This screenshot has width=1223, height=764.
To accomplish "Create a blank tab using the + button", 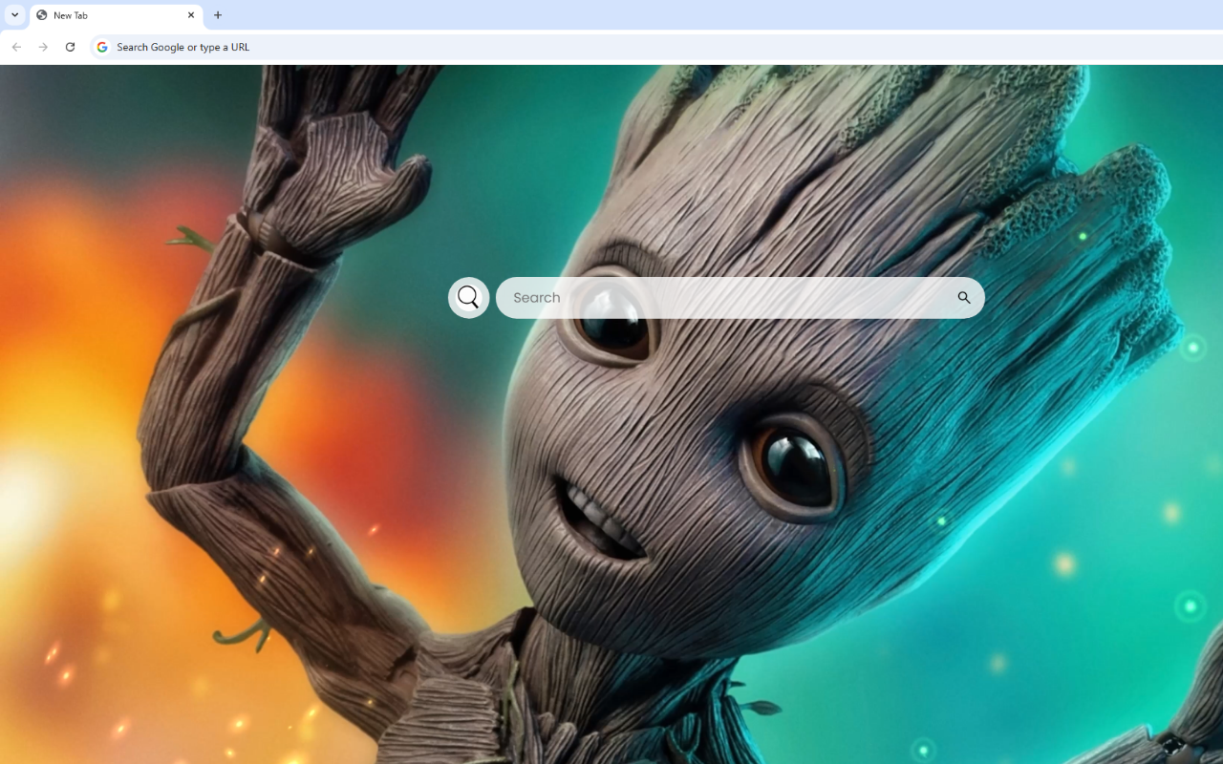I will [218, 15].
